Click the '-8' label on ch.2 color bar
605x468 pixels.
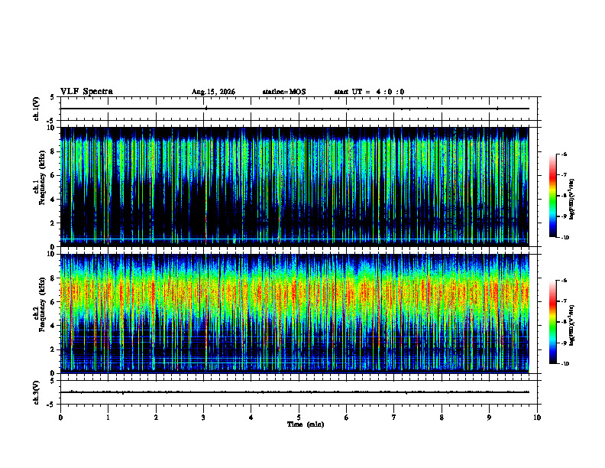(564, 322)
